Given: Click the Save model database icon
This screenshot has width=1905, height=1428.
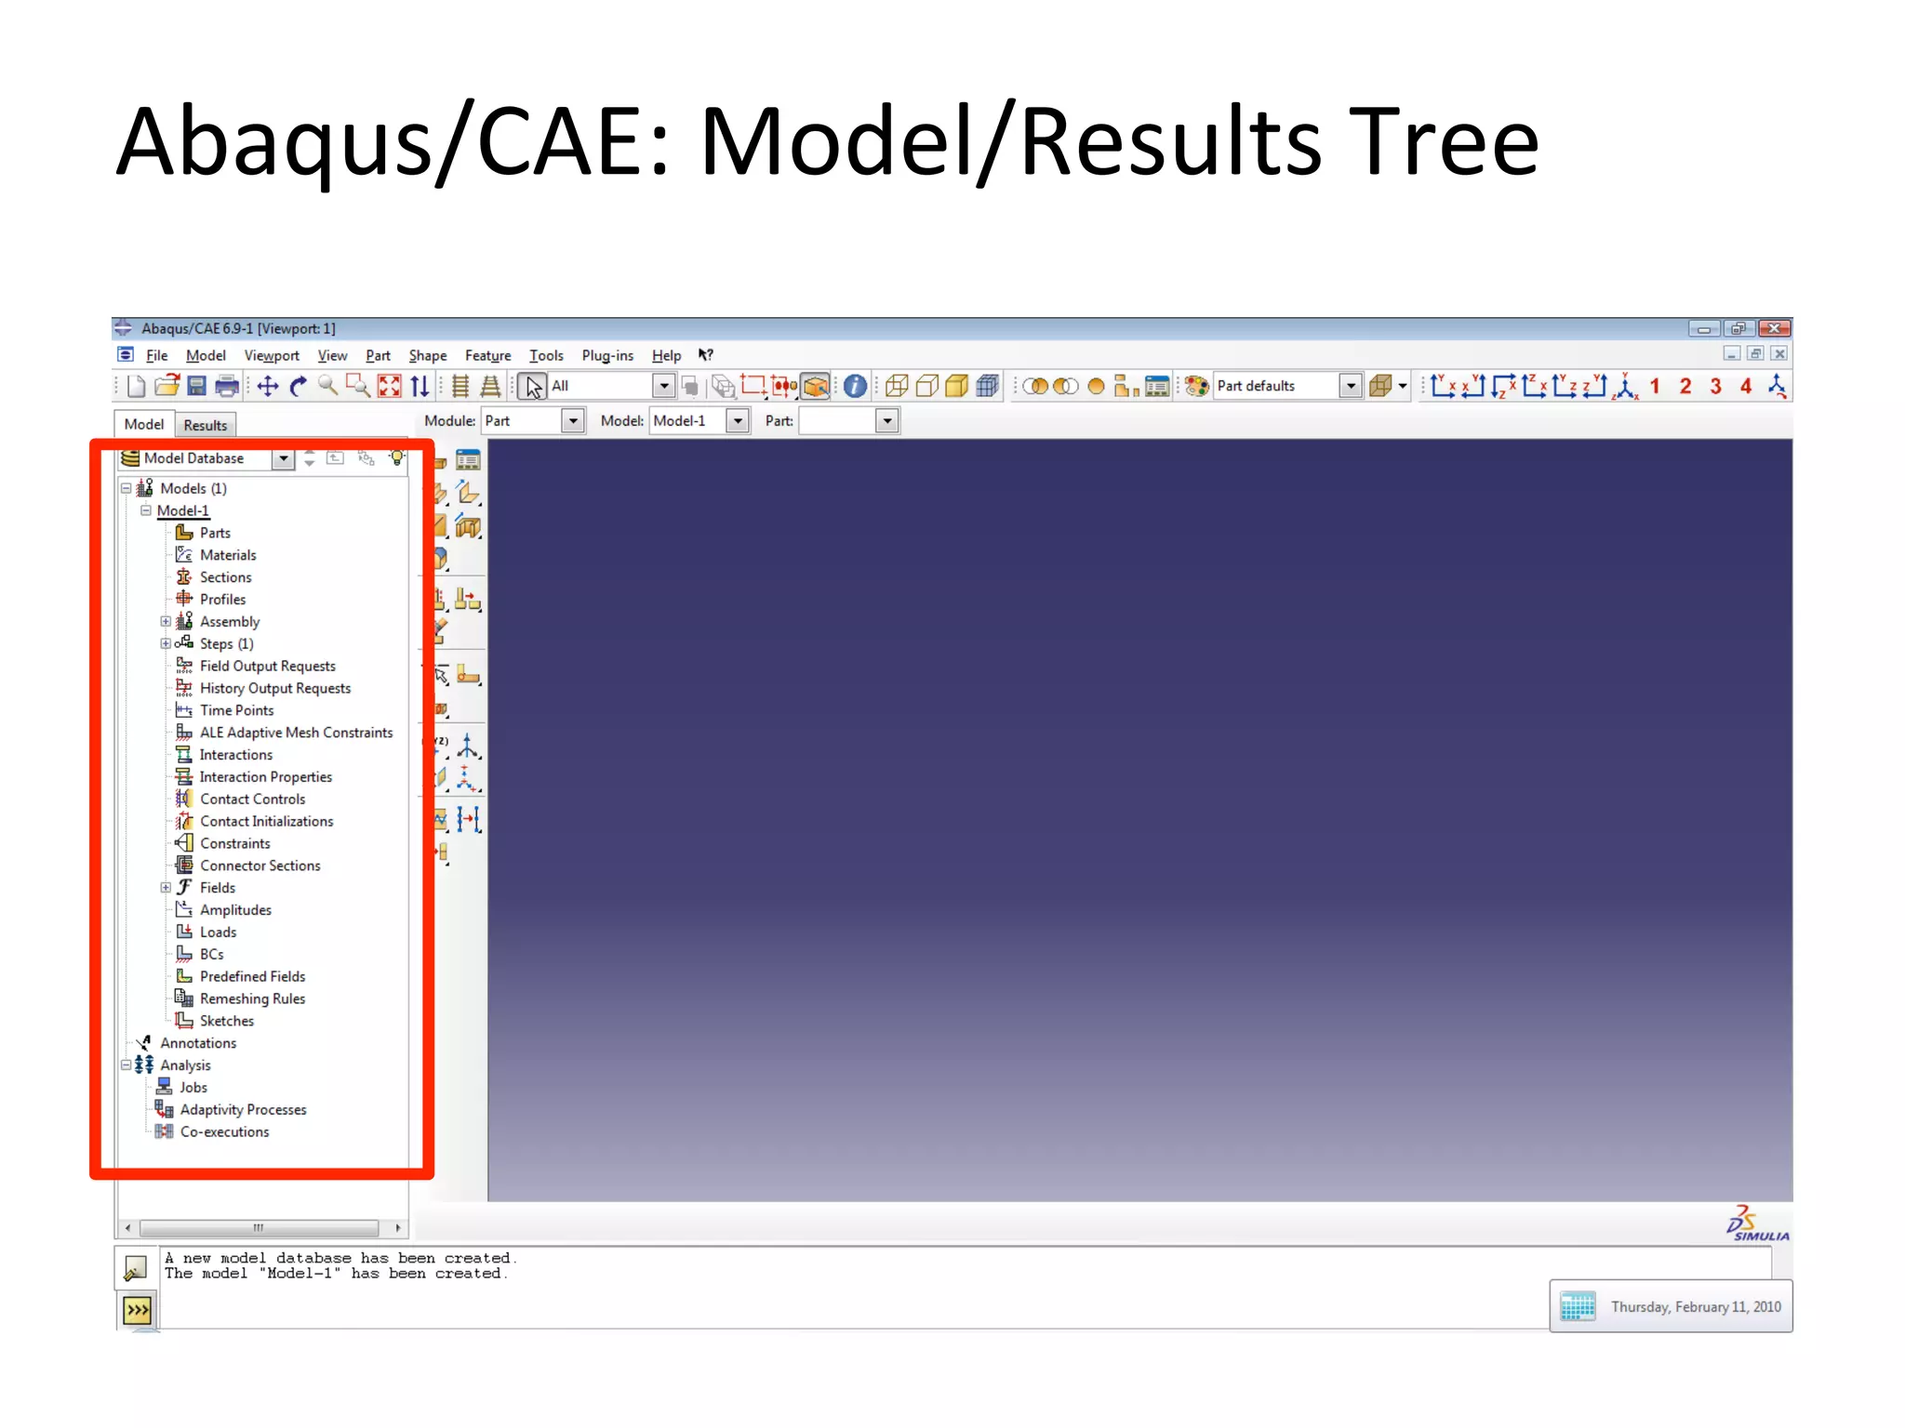Looking at the screenshot, I should 196,386.
